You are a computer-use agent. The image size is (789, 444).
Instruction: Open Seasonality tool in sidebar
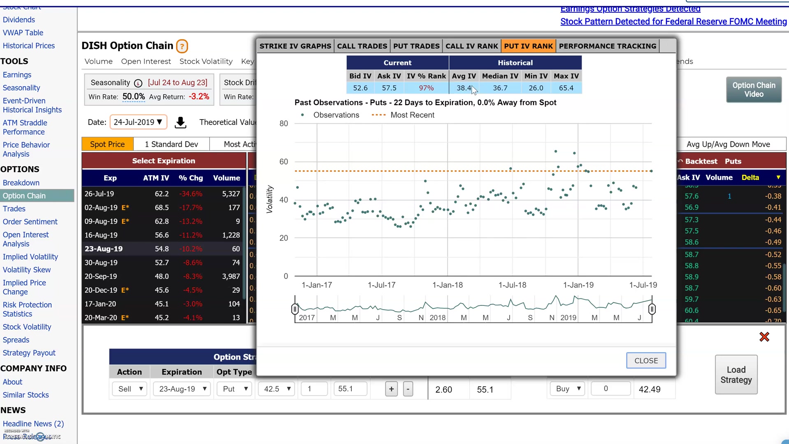coord(21,88)
